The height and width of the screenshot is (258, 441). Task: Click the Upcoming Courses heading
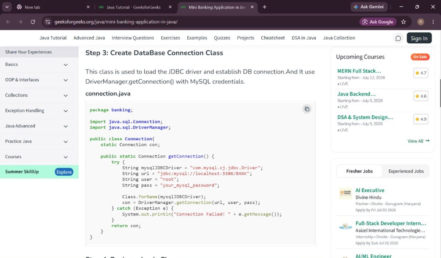[360, 57]
